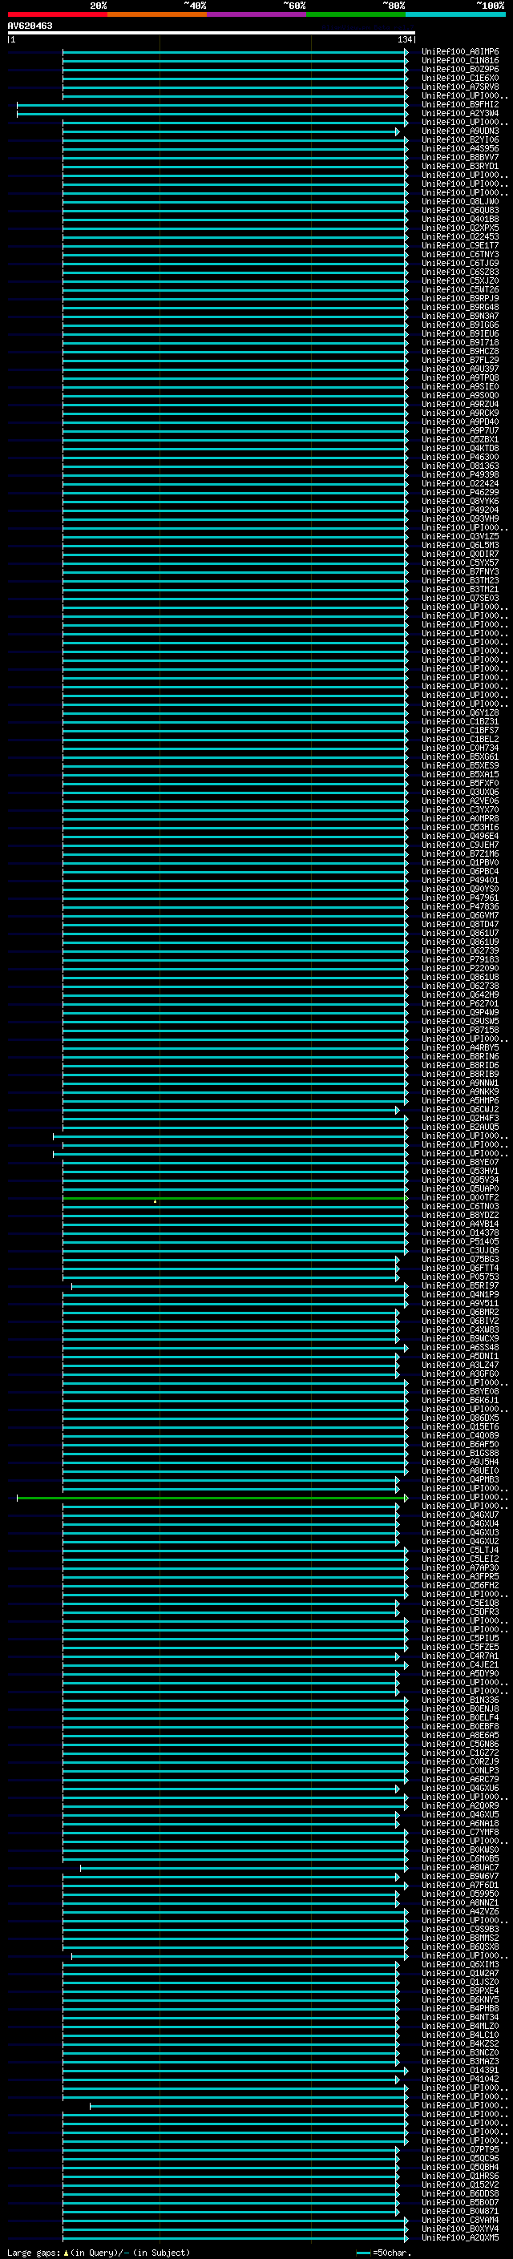
Task: Open hit UniRef100_C6TN03
Action: (460, 1207)
